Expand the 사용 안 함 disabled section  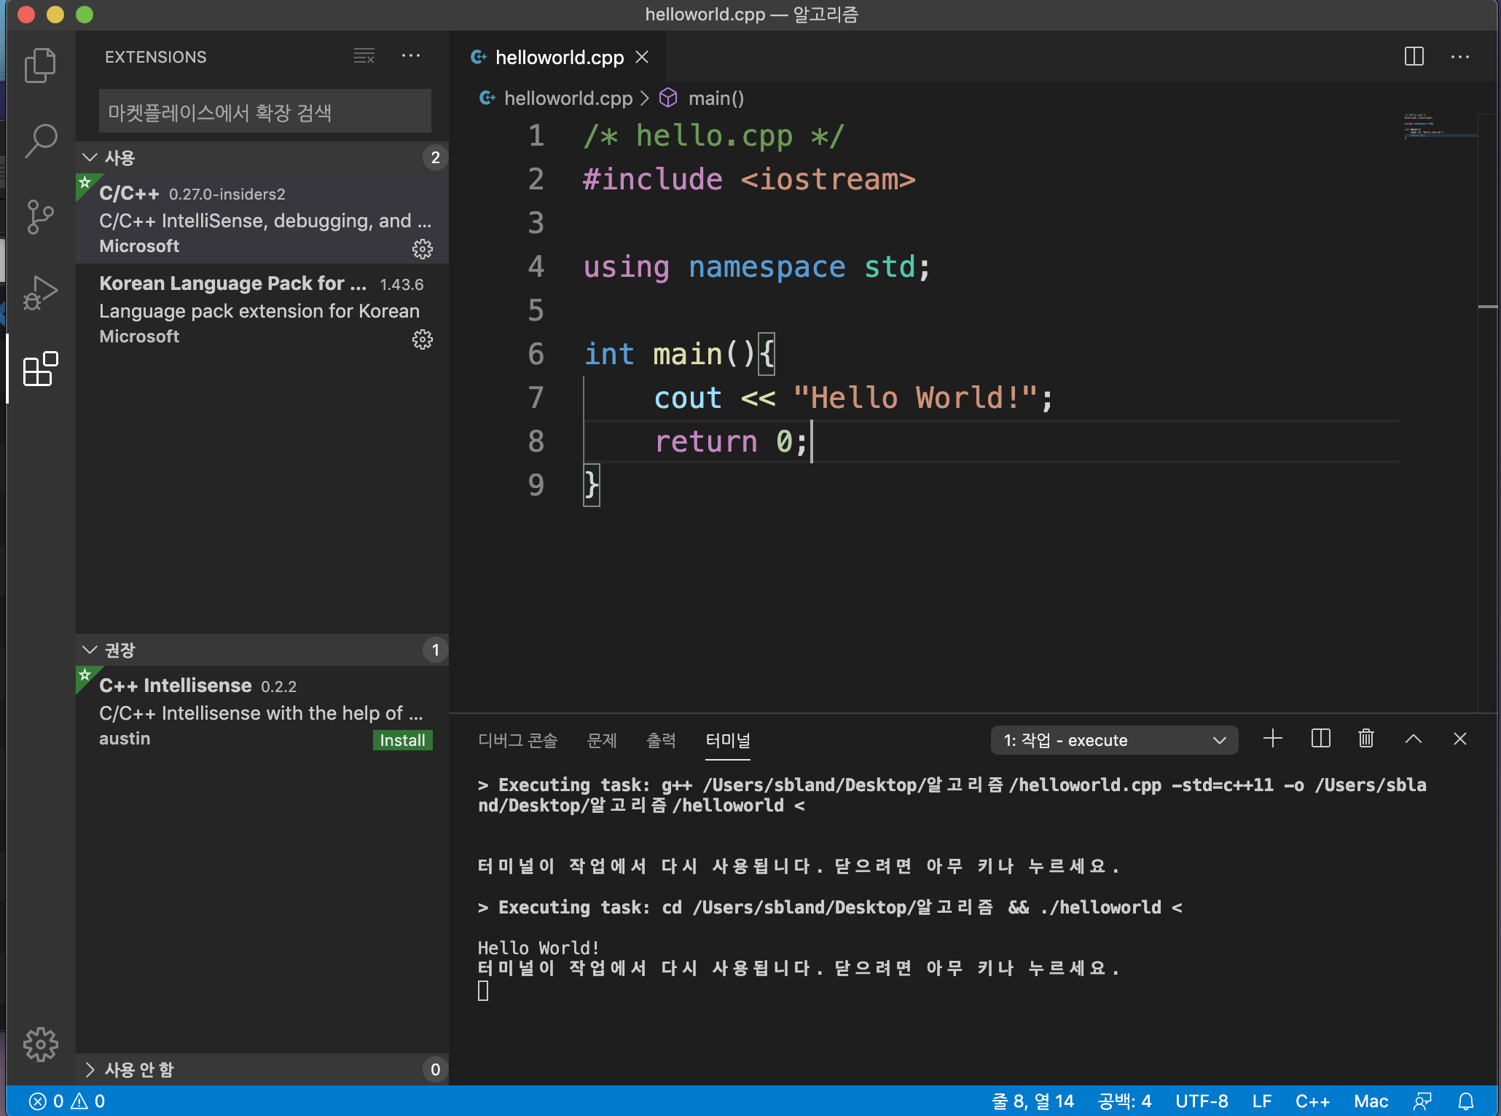pyautogui.click(x=90, y=1069)
